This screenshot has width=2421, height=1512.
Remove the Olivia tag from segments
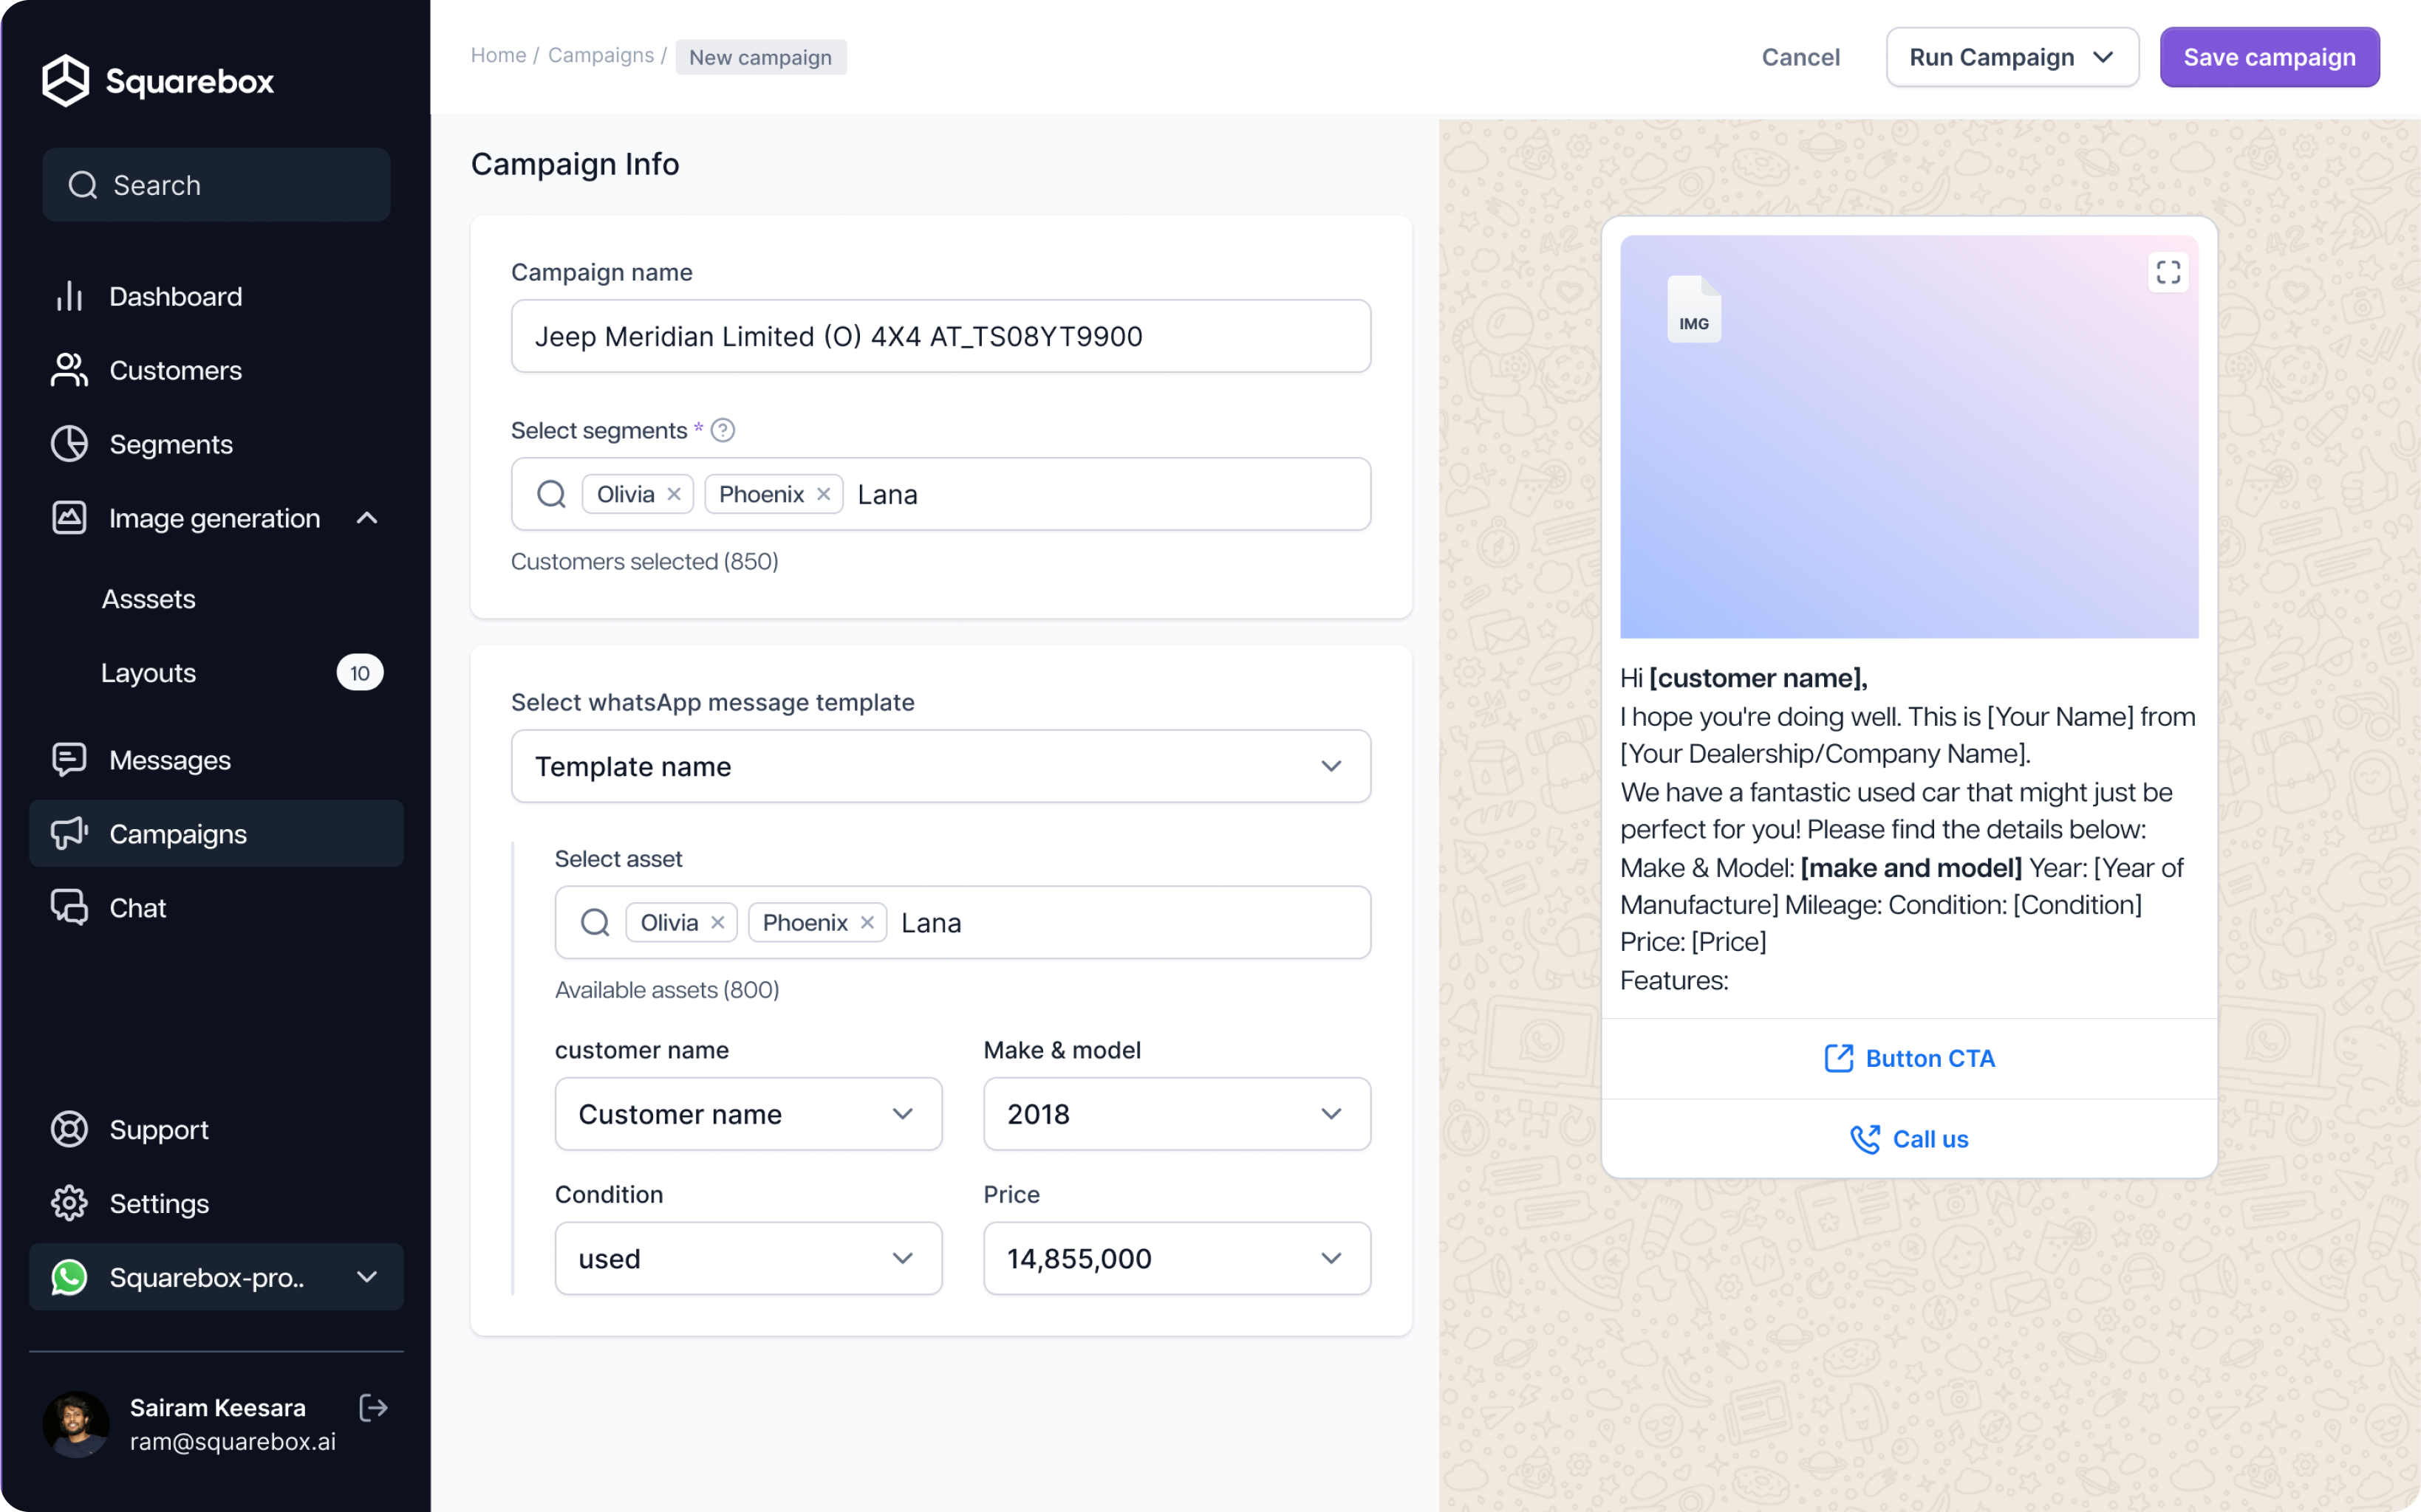[x=675, y=494]
